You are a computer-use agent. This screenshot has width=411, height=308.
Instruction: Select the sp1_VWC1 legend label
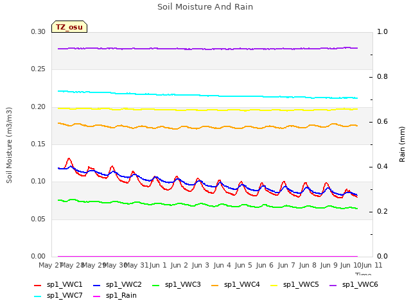(x=64, y=285)
